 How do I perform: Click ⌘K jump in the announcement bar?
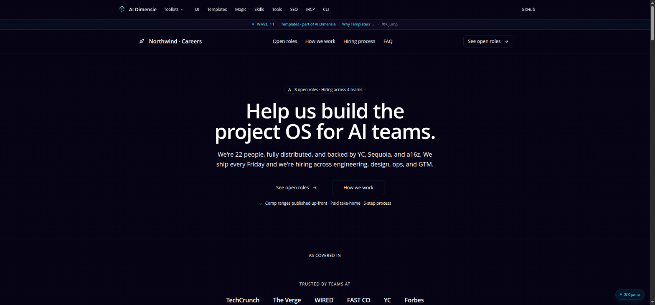click(390, 24)
